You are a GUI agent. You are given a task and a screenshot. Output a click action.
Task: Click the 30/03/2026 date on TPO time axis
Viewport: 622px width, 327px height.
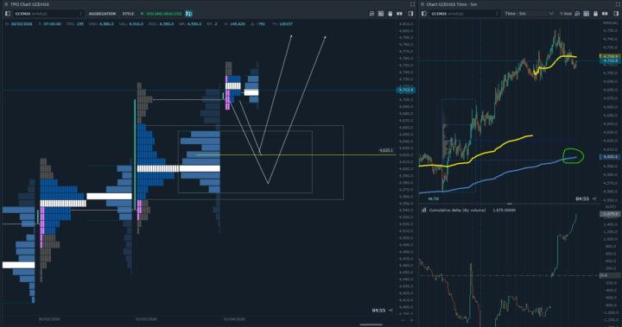pos(49,319)
